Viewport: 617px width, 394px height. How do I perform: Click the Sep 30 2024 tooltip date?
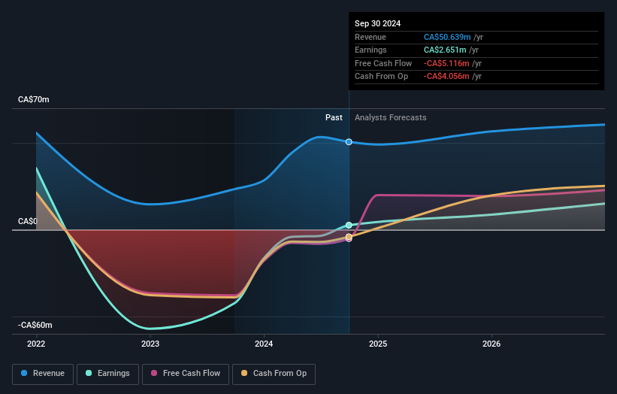(377, 23)
